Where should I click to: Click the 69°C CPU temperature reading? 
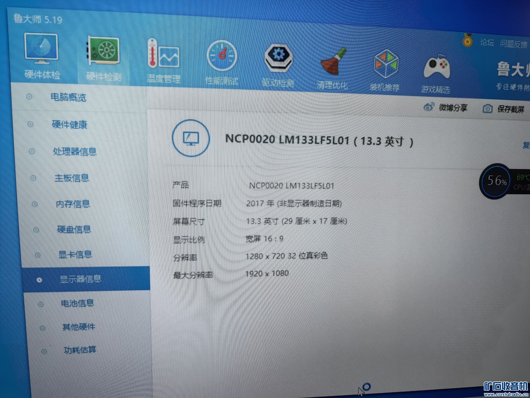(523, 177)
